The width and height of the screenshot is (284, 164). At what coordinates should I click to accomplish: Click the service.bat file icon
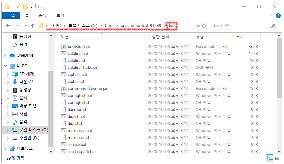(63, 144)
